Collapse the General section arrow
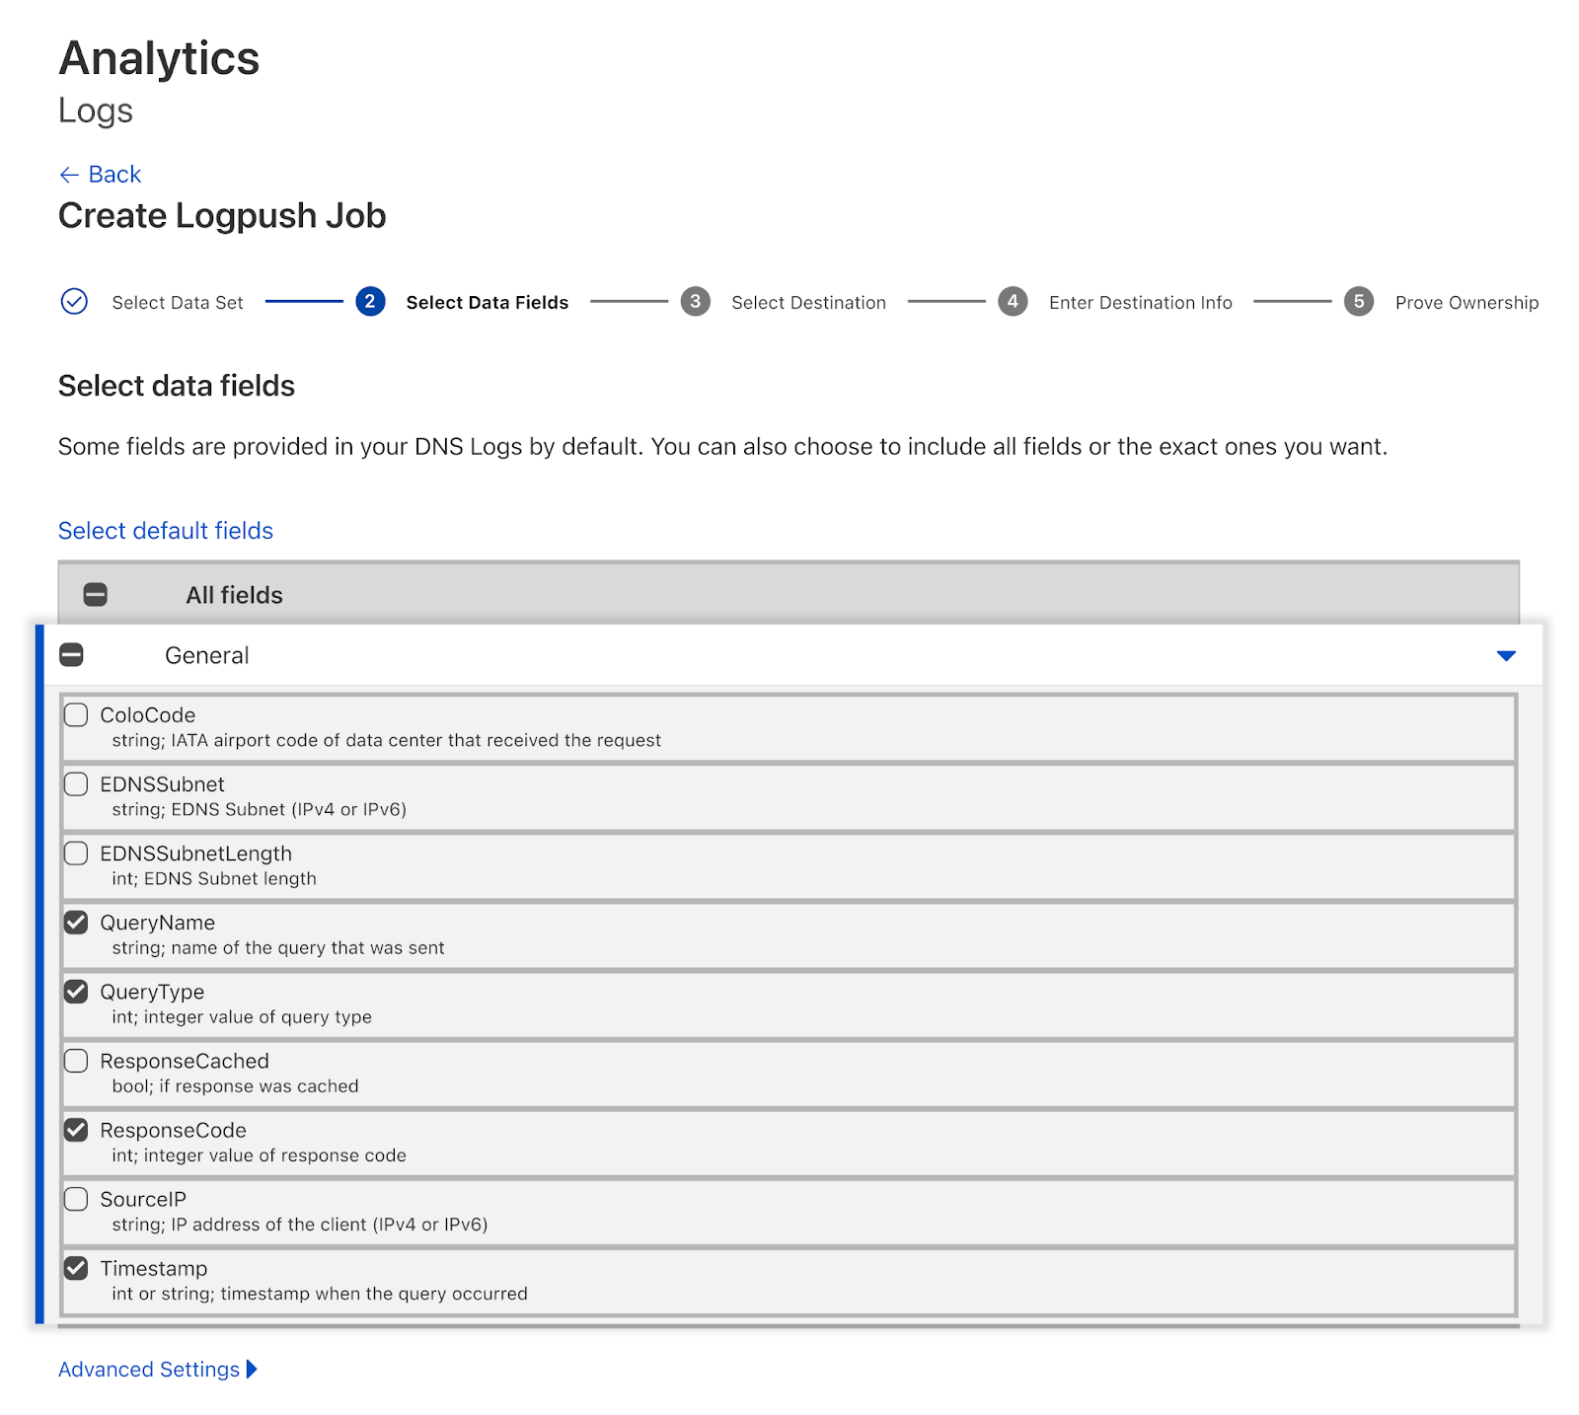 [1506, 655]
